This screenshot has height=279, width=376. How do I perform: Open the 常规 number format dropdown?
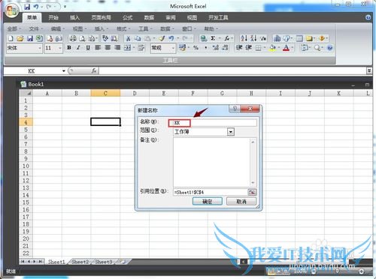coord(173,48)
